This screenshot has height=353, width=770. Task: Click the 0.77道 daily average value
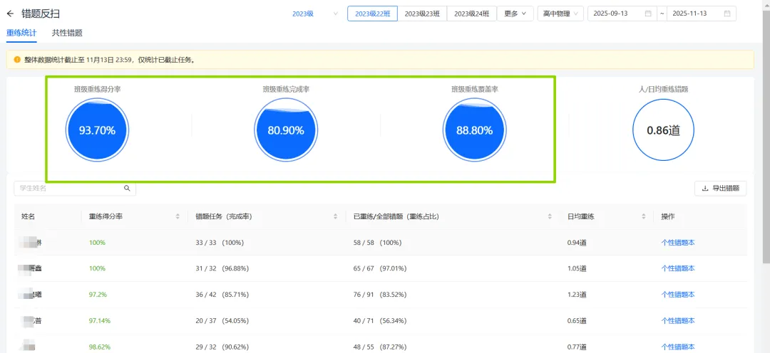pyautogui.click(x=577, y=347)
